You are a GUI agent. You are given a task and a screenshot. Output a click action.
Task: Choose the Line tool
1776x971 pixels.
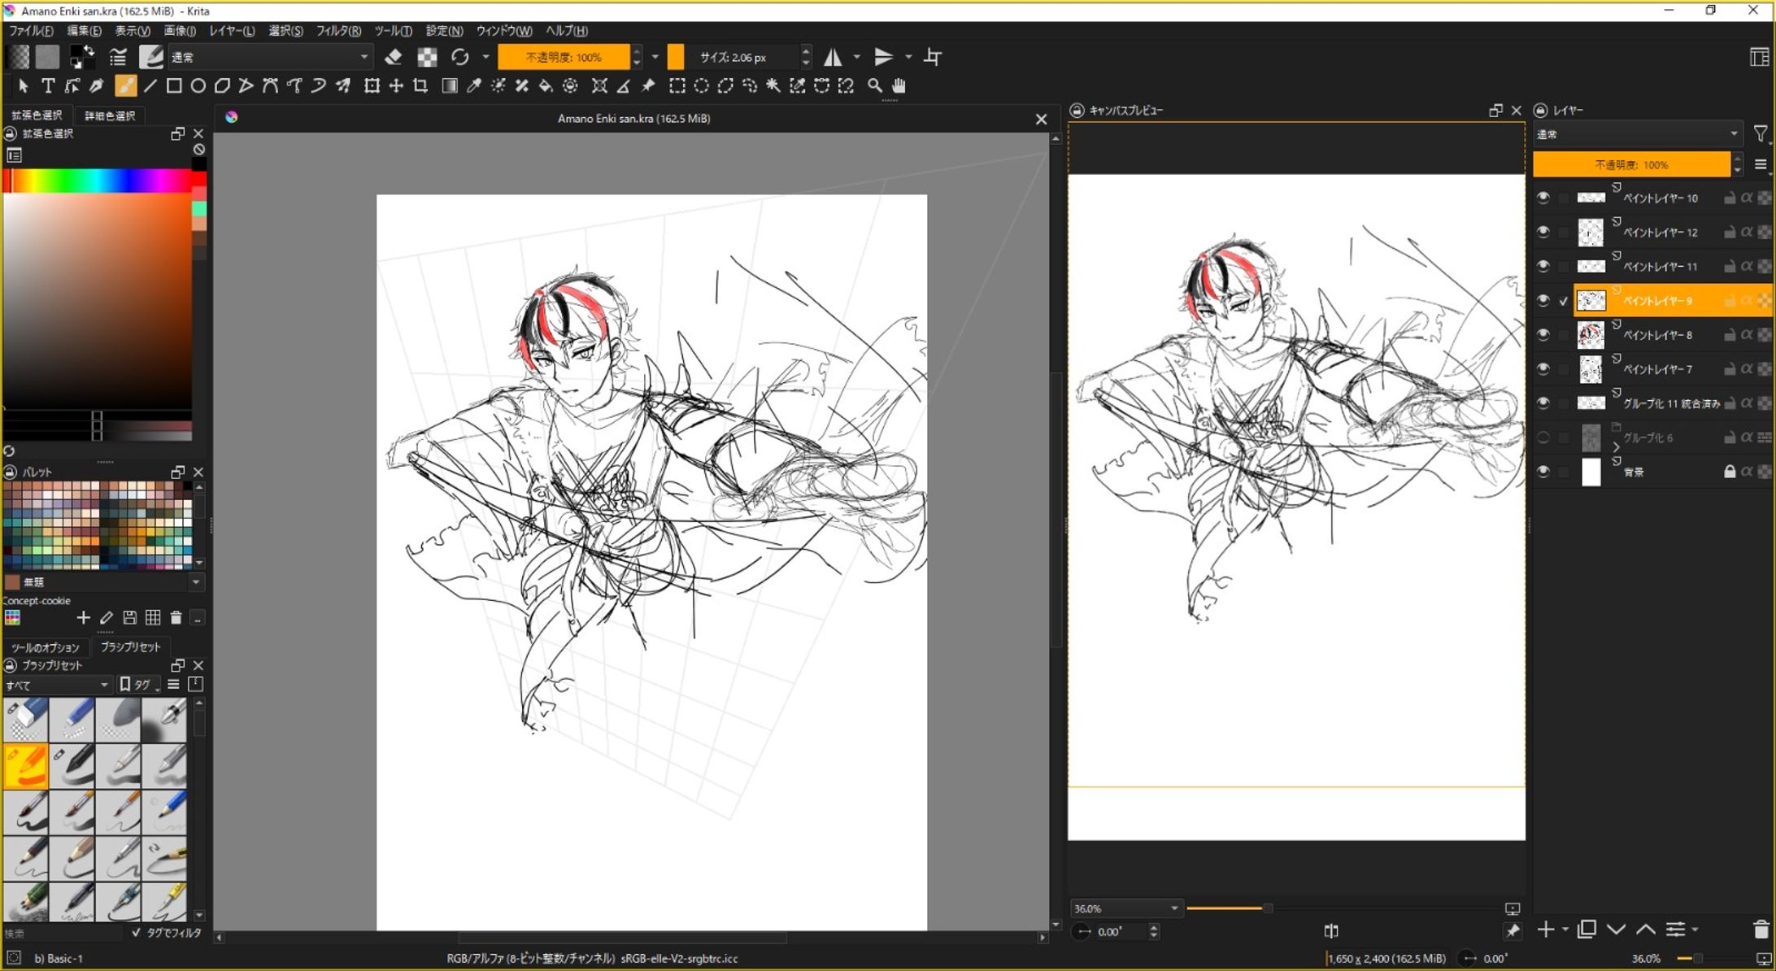click(150, 85)
